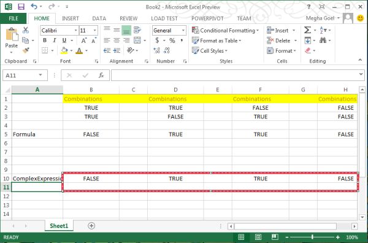Open the General number format dropdown
This screenshot has width=368, height=243.
[183, 31]
